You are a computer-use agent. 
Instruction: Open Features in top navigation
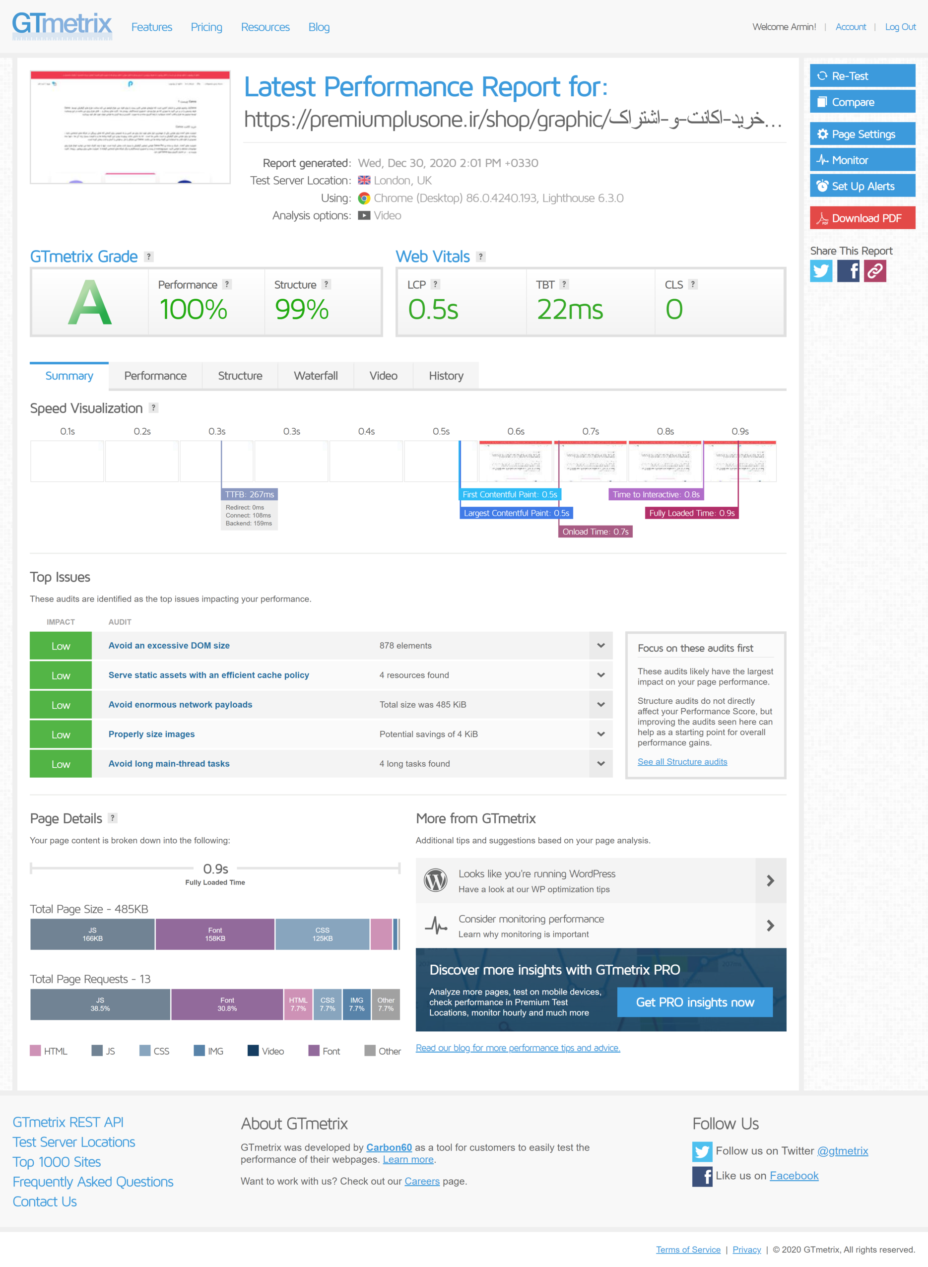(152, 27)
